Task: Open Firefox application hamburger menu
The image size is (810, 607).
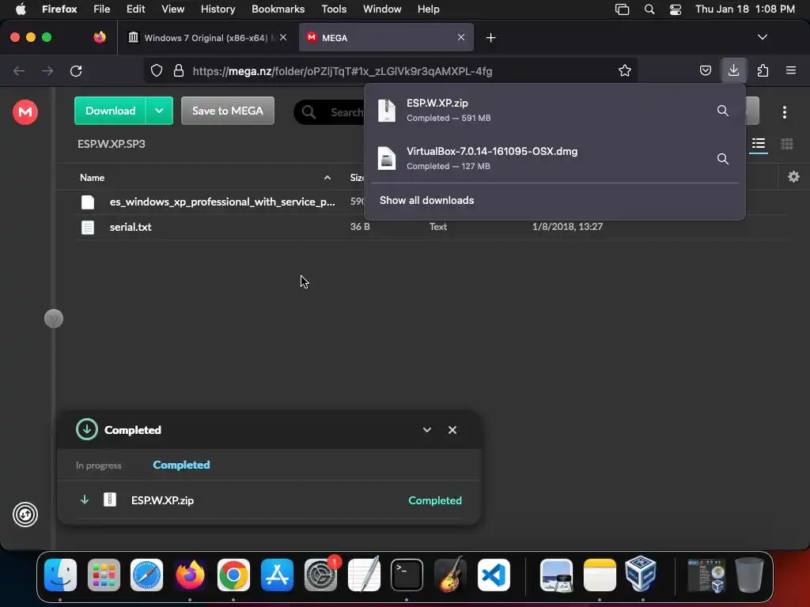Action: pos(791,70)
